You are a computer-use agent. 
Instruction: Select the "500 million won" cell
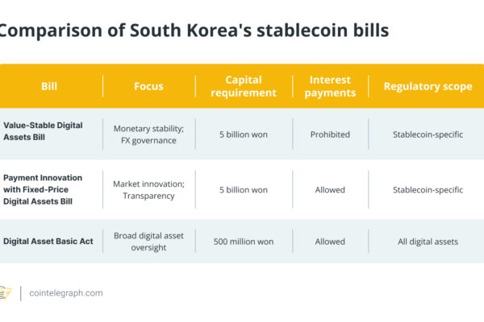(244, 242)
